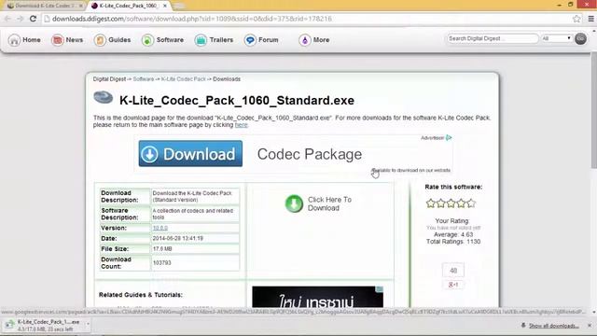
Task: Rate the software one star
Action: 431,203
